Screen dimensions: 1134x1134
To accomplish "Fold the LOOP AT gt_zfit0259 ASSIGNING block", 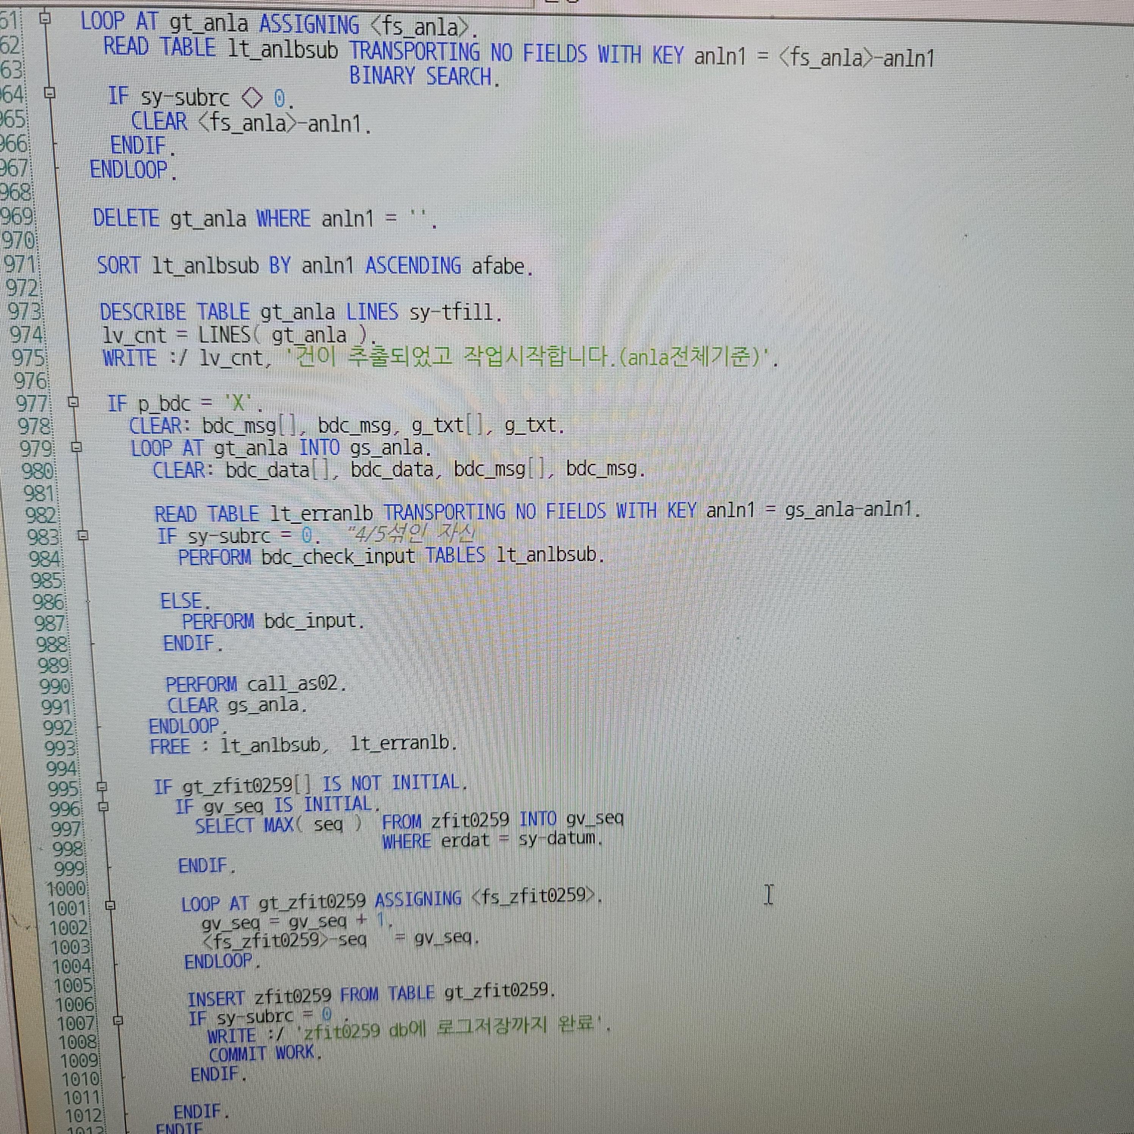I will (110, 905).
